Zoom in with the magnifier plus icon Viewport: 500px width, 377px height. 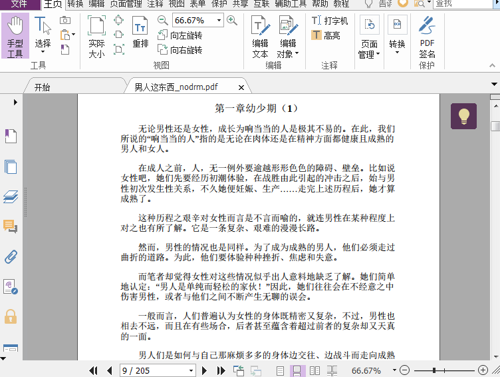[x=232, y=21]
